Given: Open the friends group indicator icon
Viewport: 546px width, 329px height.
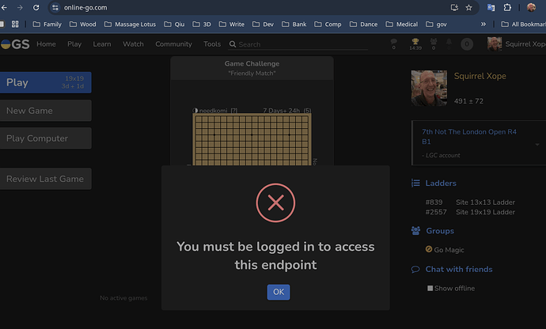Looking at the screenshot, I should pyautogui.click(x=434, y=43).
